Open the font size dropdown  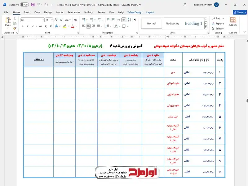click(x=52, y=20)
